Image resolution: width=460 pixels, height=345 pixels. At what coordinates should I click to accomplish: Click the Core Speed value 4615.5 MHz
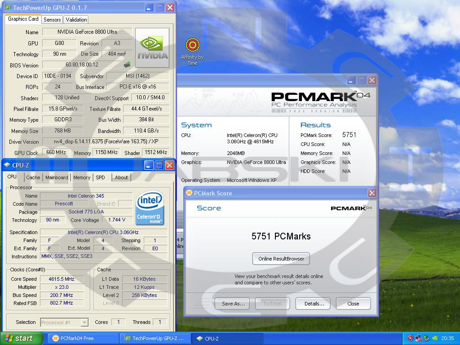[62, 279]
